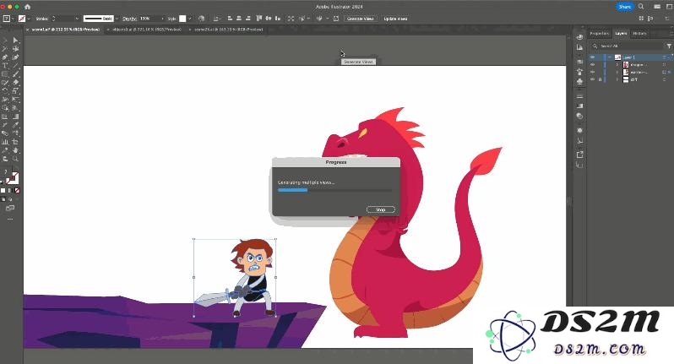Hide the dragon sublayer

tap(592, 65)
